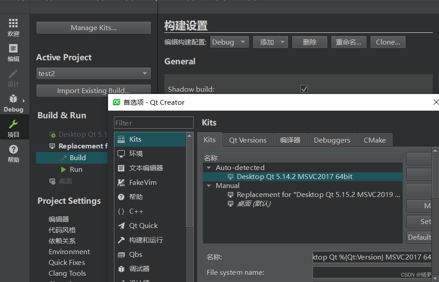Open 编辑器 project settings

tap(59, 219)
